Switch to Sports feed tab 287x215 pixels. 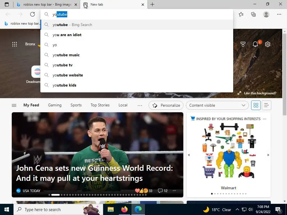(76, 105)
